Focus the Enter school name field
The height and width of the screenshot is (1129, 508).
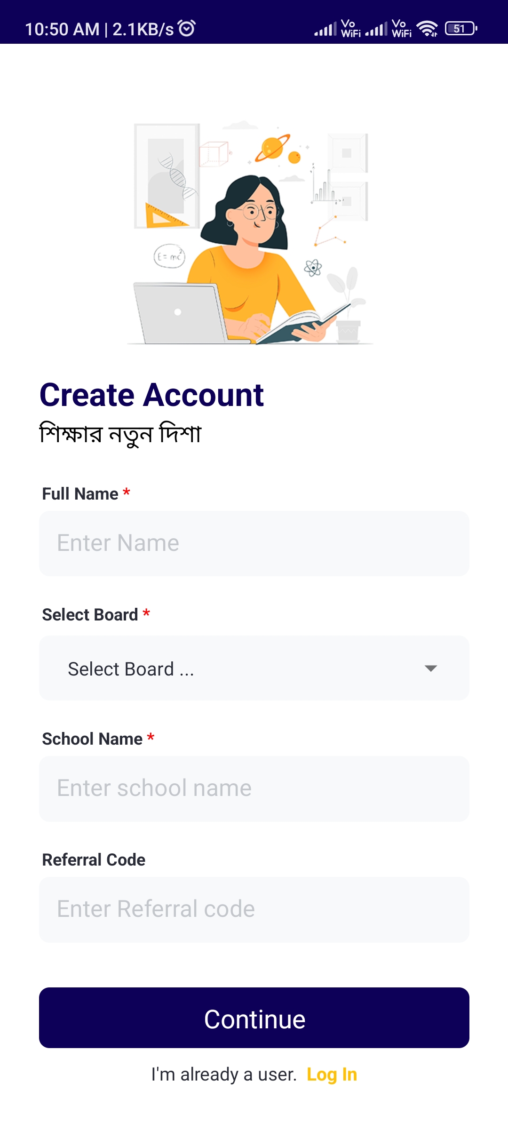click(254, 788)
